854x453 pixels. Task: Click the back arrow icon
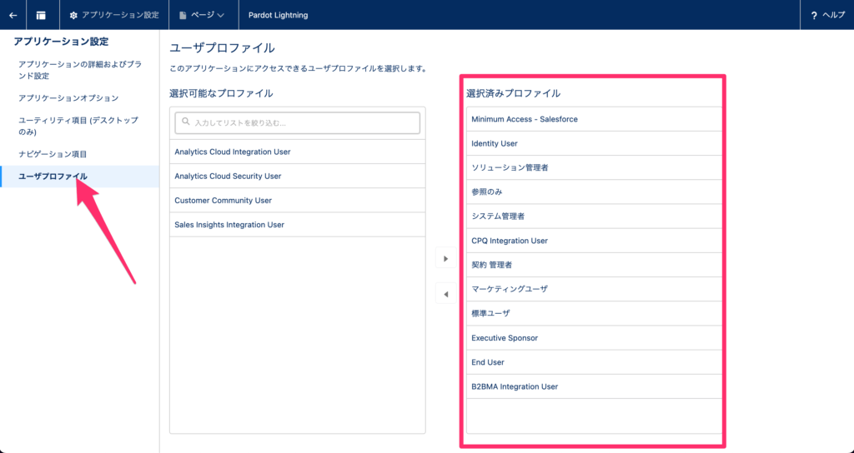coord(13,15)
